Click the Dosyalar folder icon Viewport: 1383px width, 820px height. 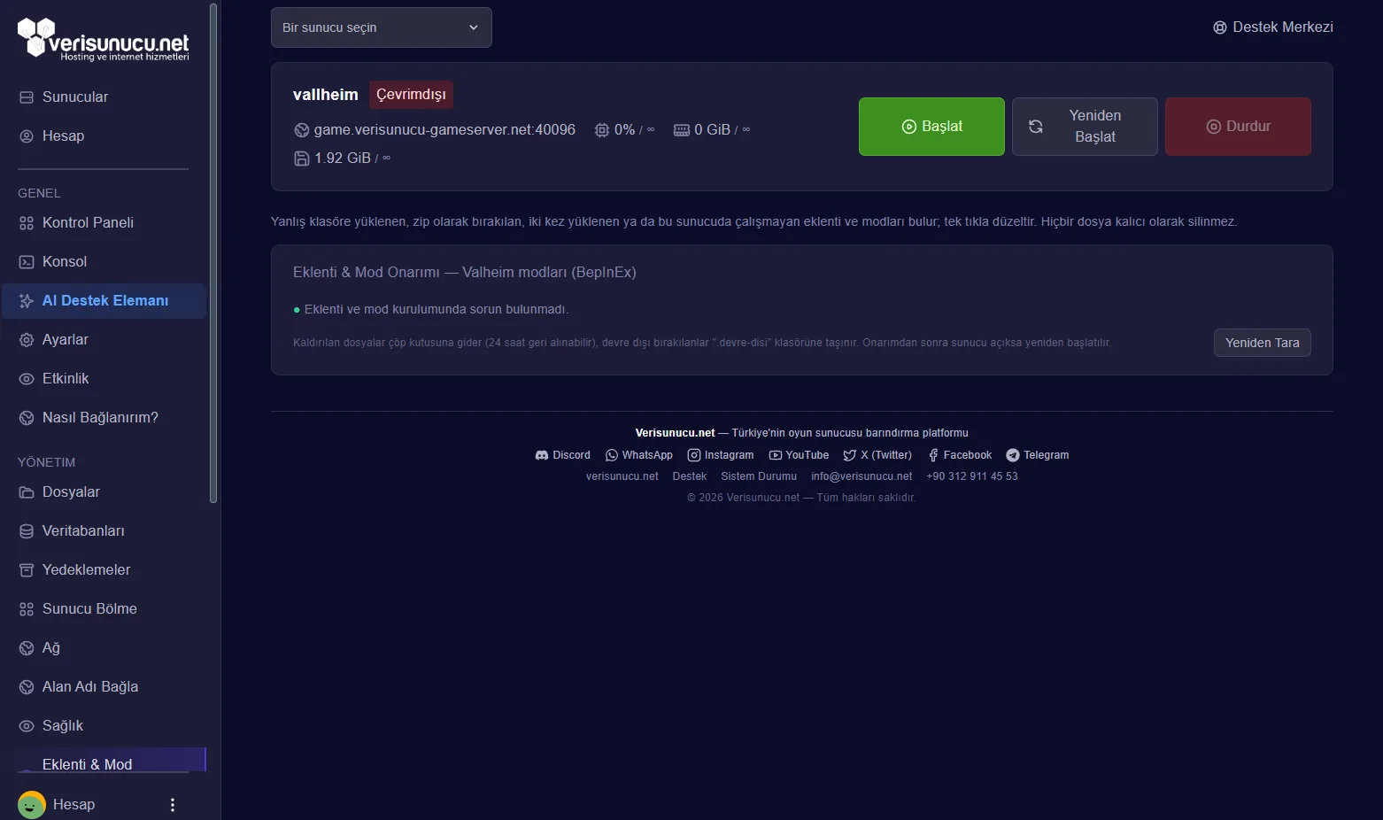pyautogui.click(x=27, y=492)
